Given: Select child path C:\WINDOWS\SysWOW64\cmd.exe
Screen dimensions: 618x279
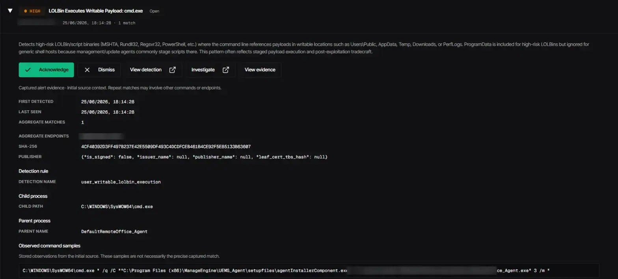Looking at the screenshot, I should coord(117,206).
